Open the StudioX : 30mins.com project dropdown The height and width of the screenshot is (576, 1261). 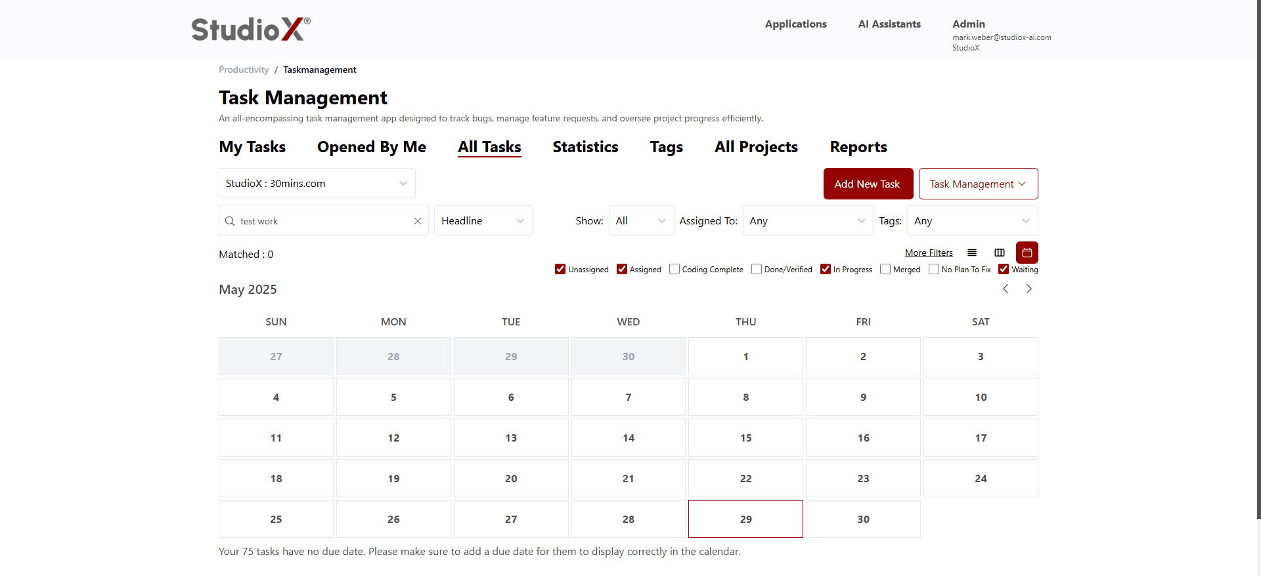[x=317, y=184]
